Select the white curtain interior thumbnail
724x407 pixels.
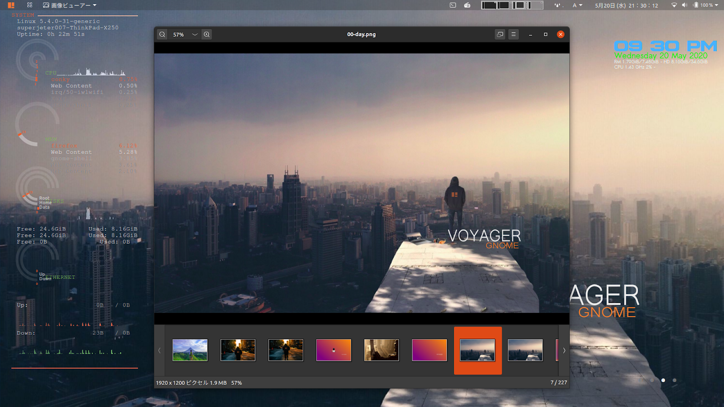click(x=381, y=350)
